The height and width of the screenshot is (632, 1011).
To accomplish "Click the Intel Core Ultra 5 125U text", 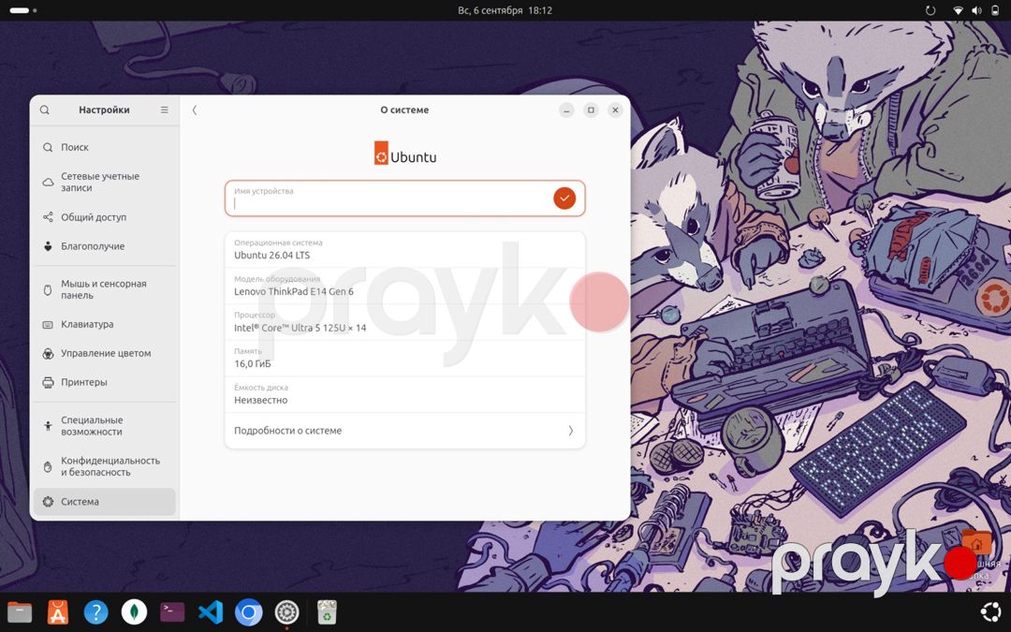I will (x=300, y=328).
